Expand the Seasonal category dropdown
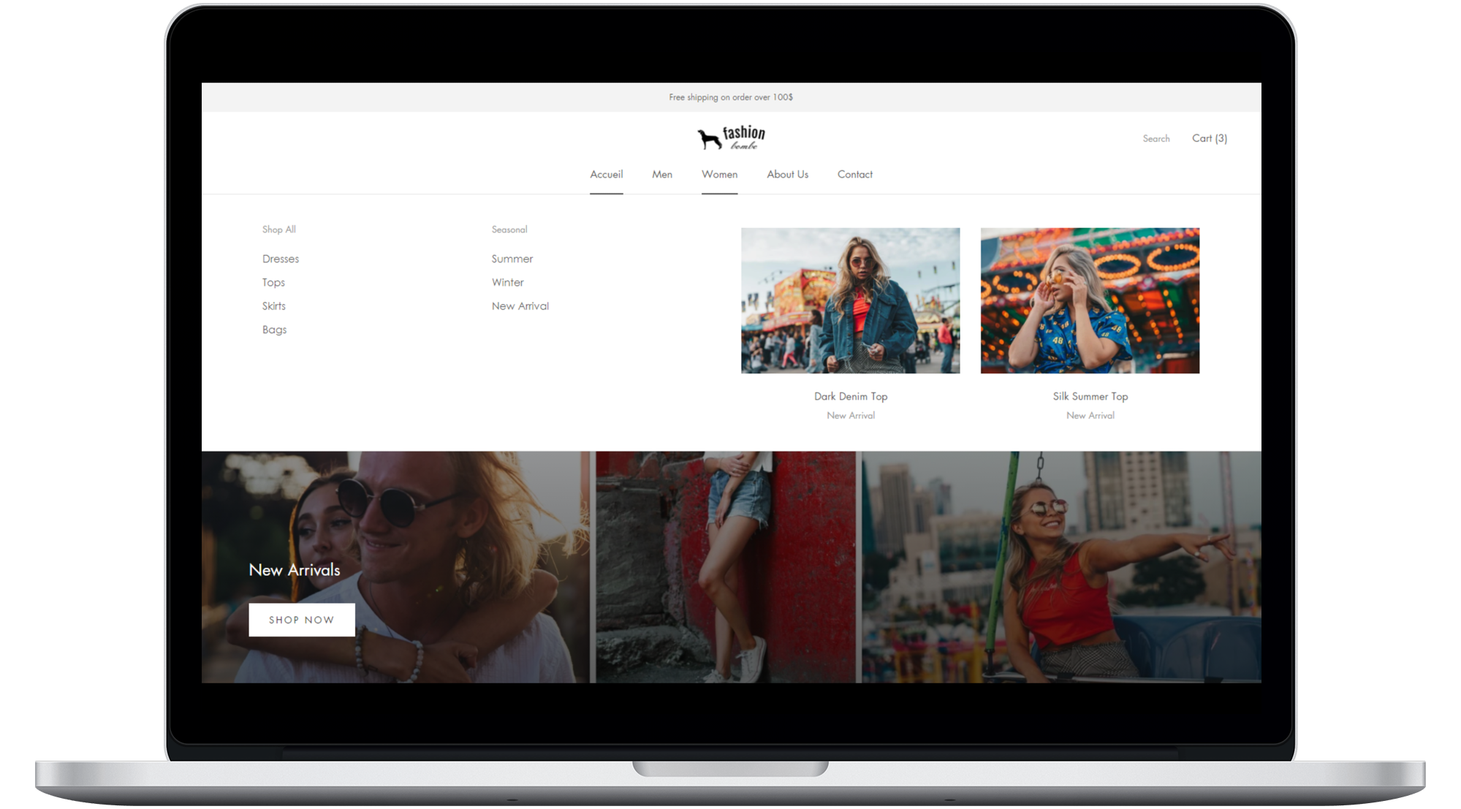Image resolution: width=1461 pixels, height=809 pixels. click(x=510, y=228)
